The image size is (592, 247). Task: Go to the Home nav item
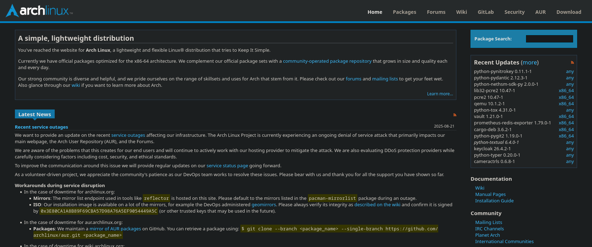pos(375,12)
